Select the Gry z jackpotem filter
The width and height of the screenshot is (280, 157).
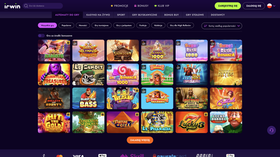pyautogui.click(x=124, y=25)
